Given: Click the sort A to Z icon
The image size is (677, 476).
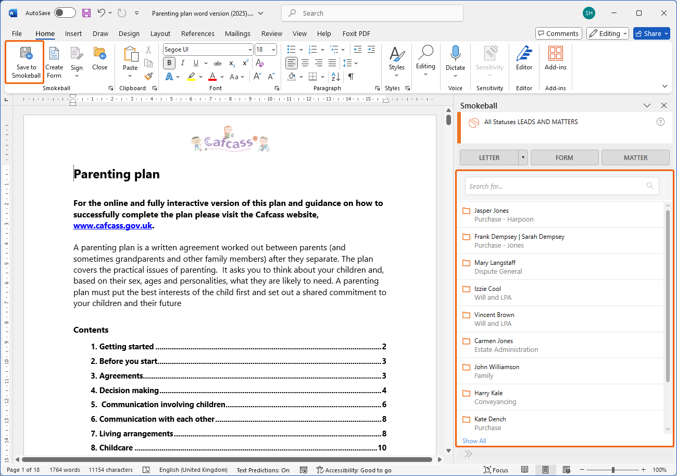Looking at the screenshot, I should 336,77.
